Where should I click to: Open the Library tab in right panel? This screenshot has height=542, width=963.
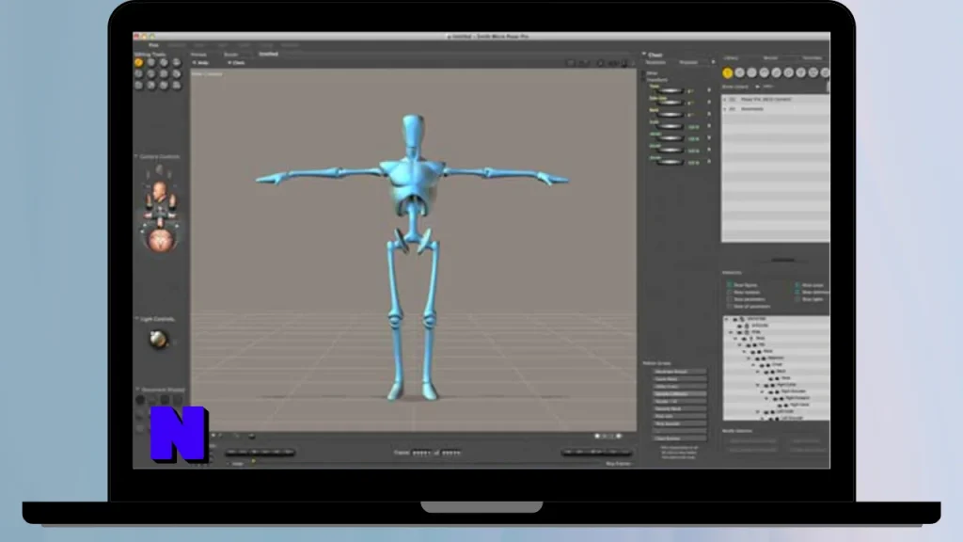[x=731, y=57]
